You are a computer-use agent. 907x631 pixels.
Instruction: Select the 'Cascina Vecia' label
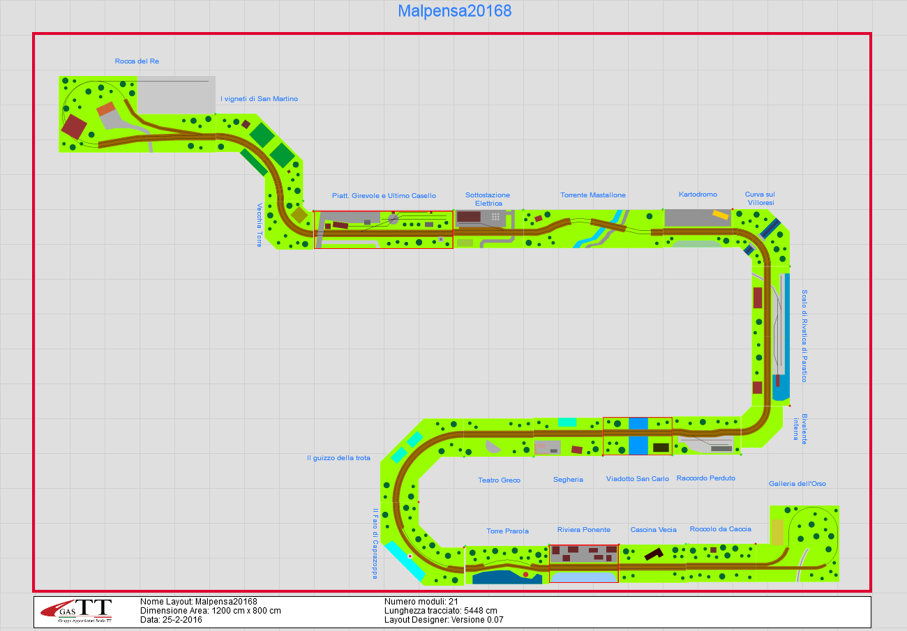654,530
